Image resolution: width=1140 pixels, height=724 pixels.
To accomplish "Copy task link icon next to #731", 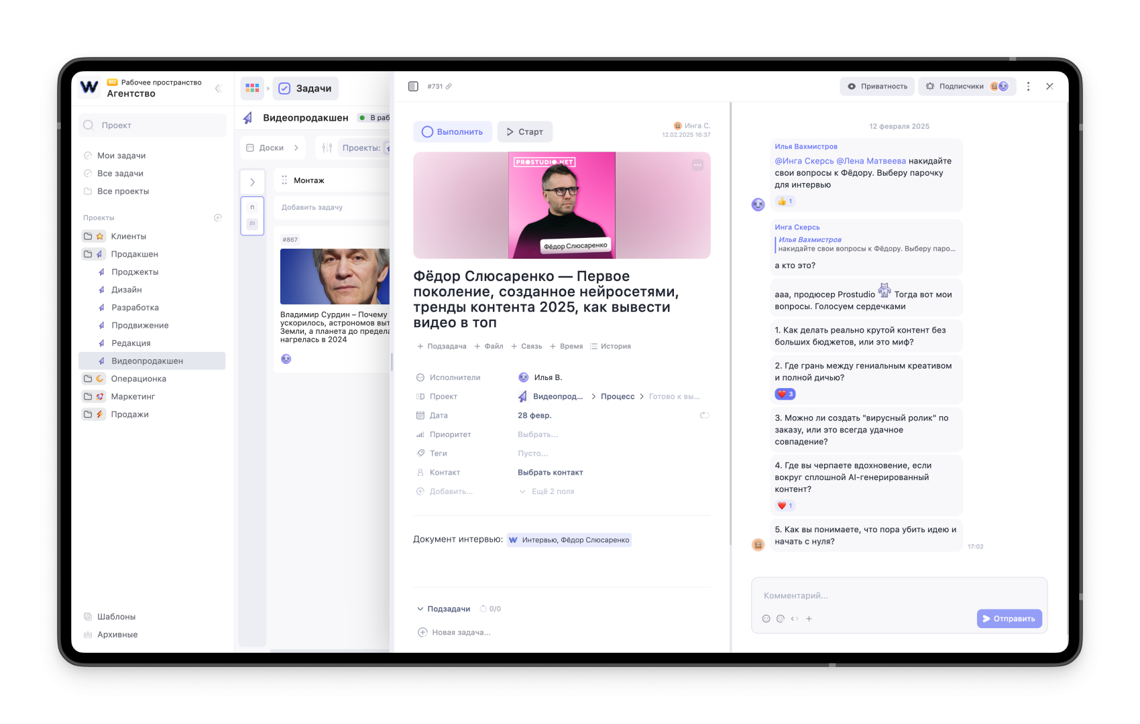I will point(449,86).
